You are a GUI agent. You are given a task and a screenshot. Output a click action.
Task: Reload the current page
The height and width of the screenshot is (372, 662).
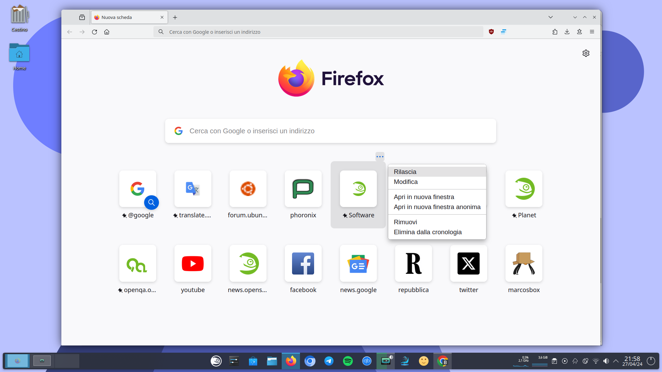94,32
